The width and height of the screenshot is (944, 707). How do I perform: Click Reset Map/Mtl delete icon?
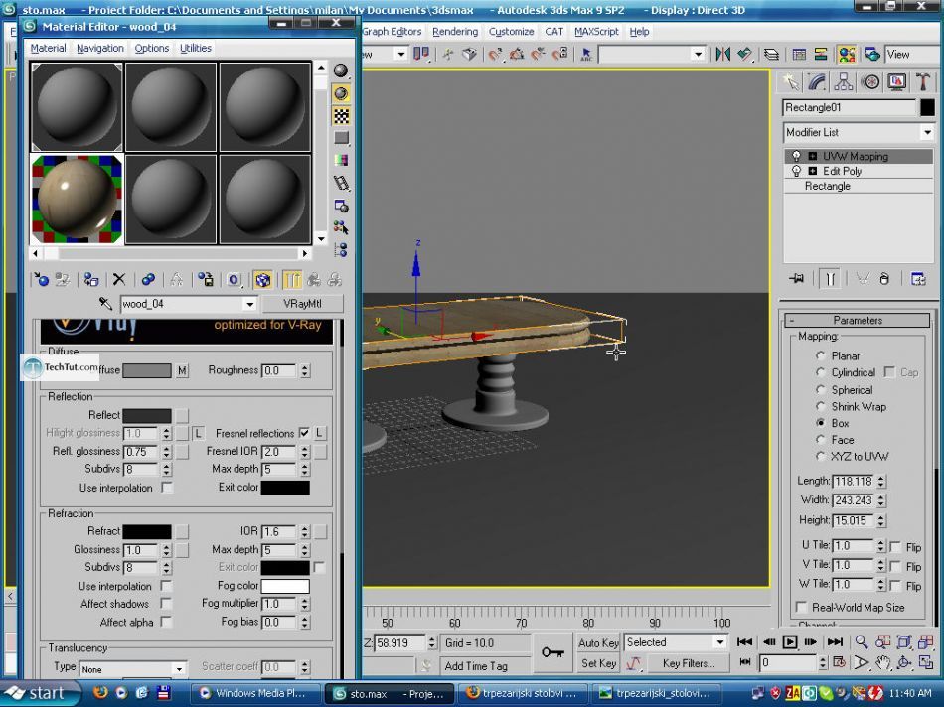click(119, 280)
